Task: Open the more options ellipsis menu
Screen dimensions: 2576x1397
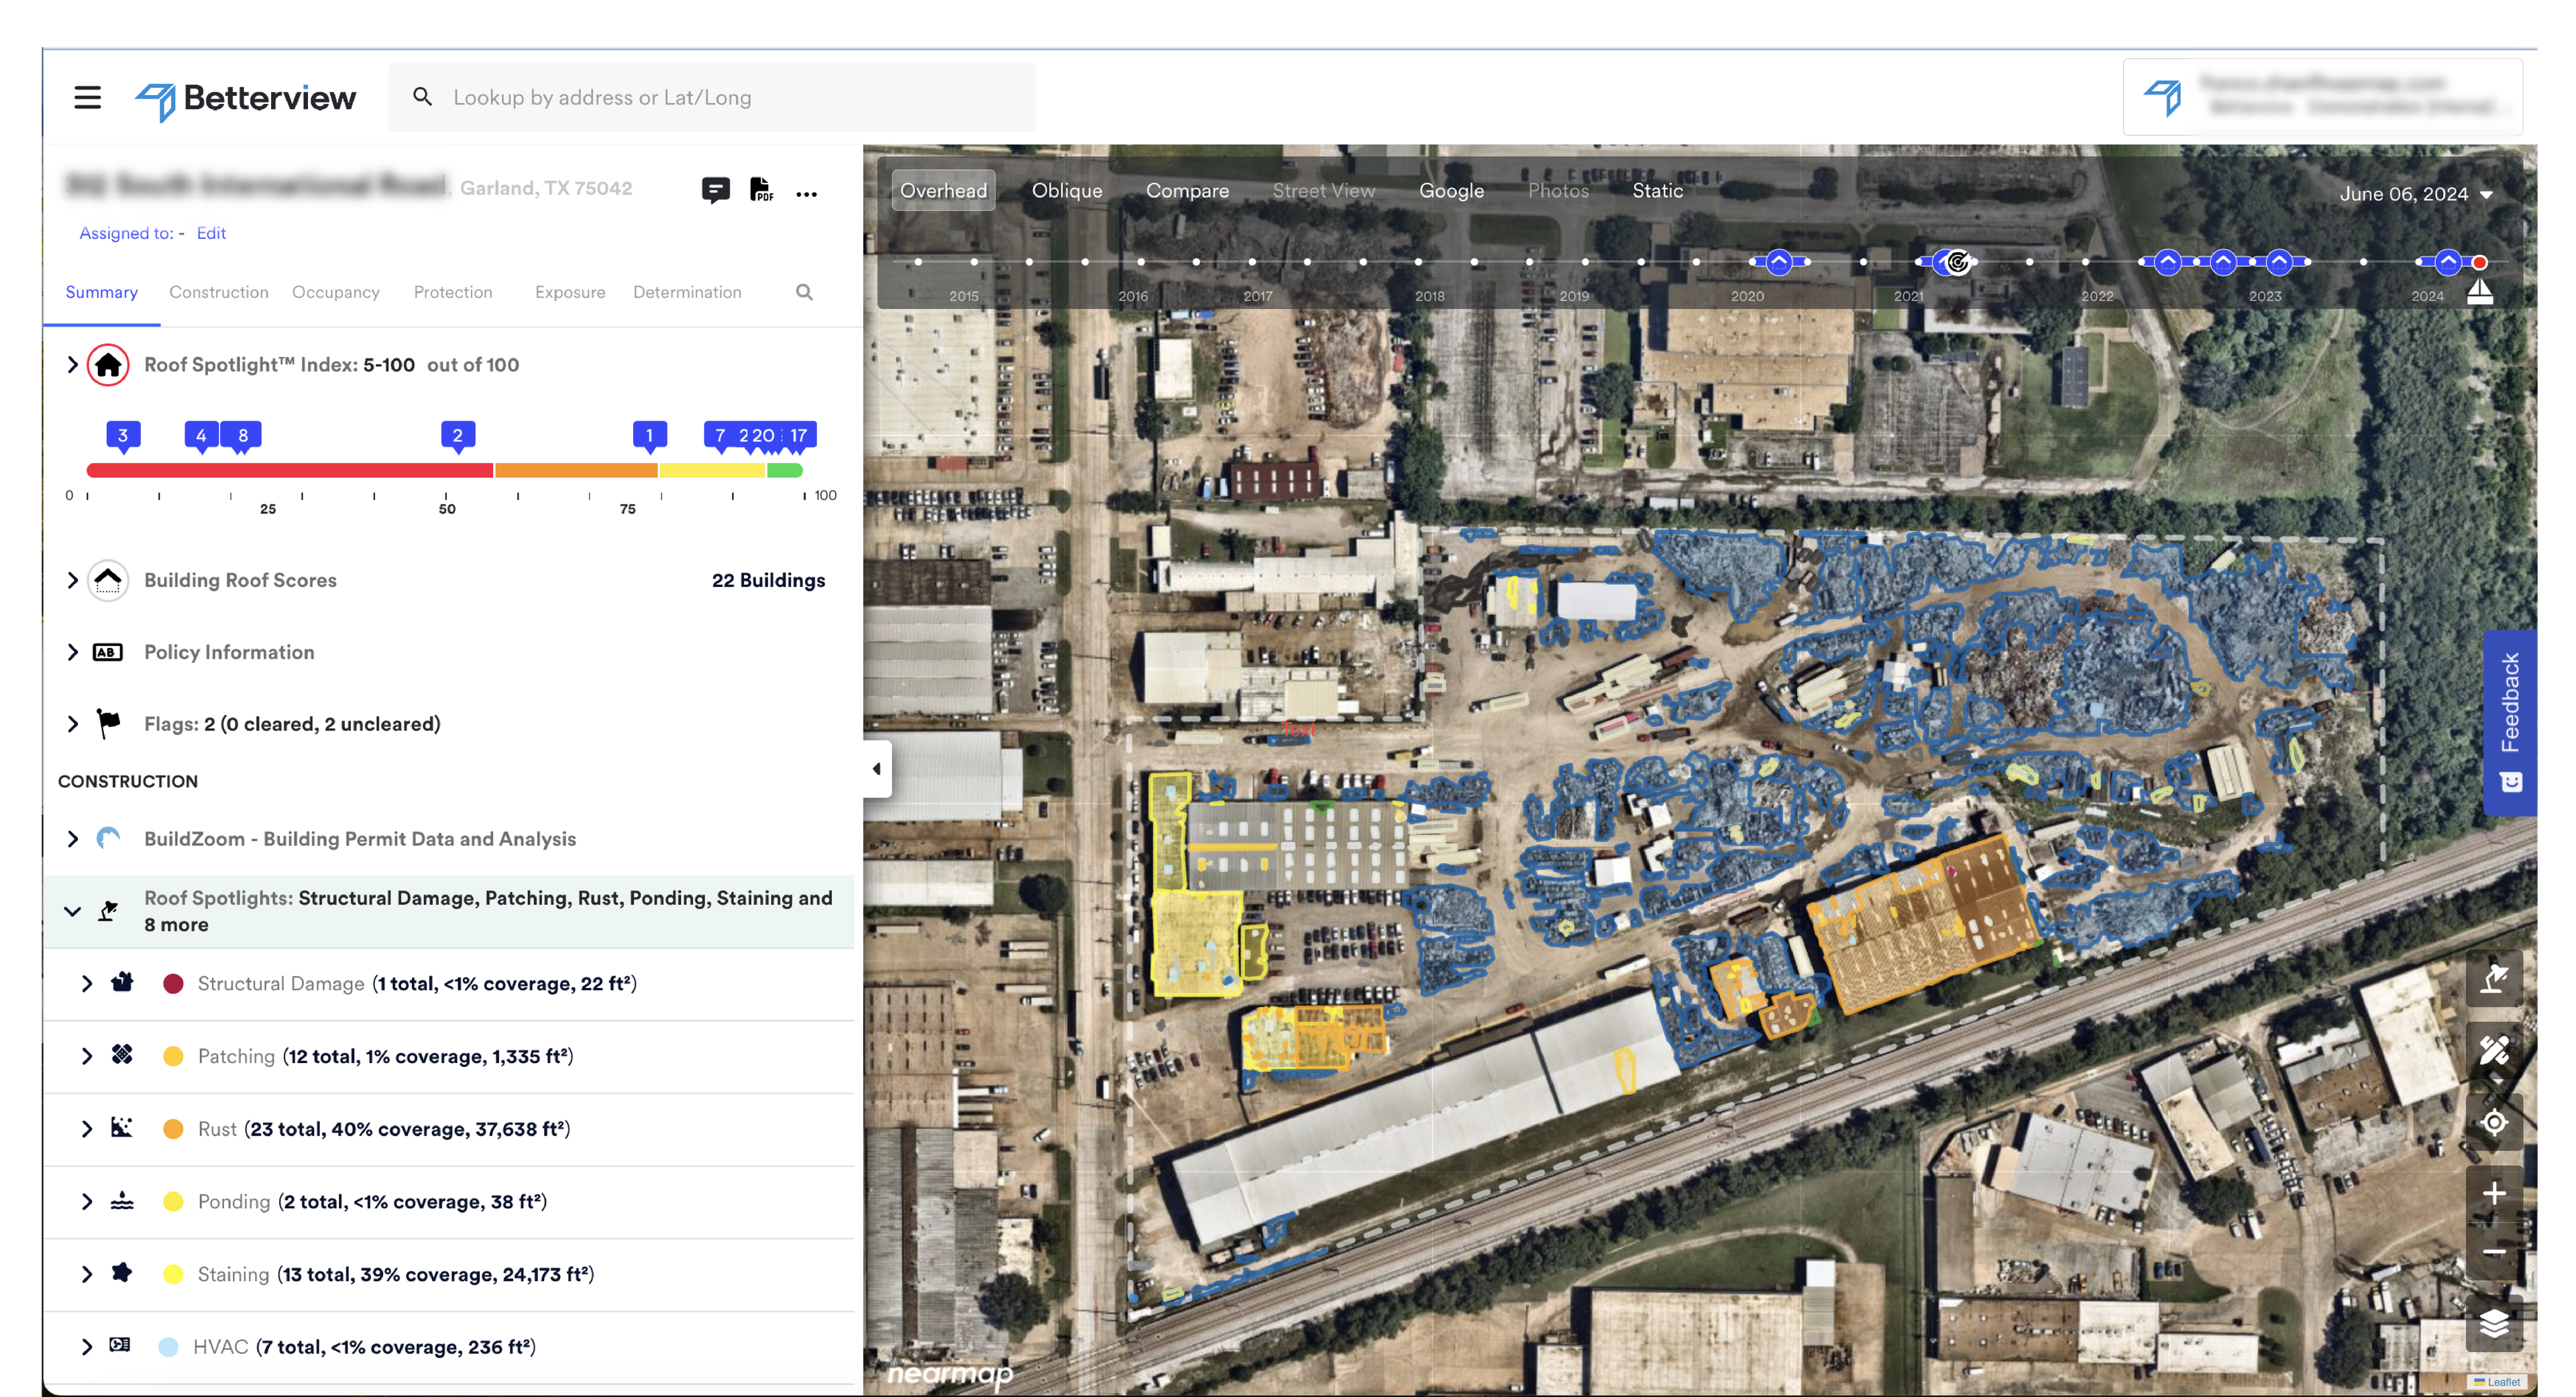Action: pos(807,193)
